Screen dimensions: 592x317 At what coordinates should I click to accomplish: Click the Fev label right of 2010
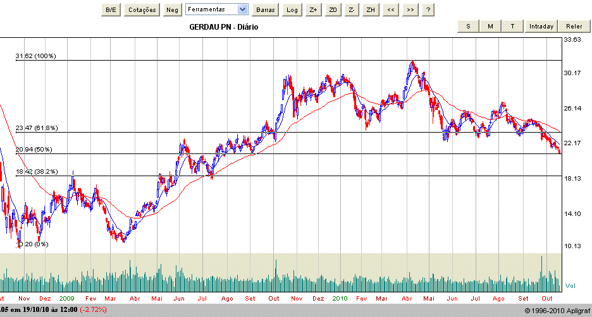tap(361, 298)
